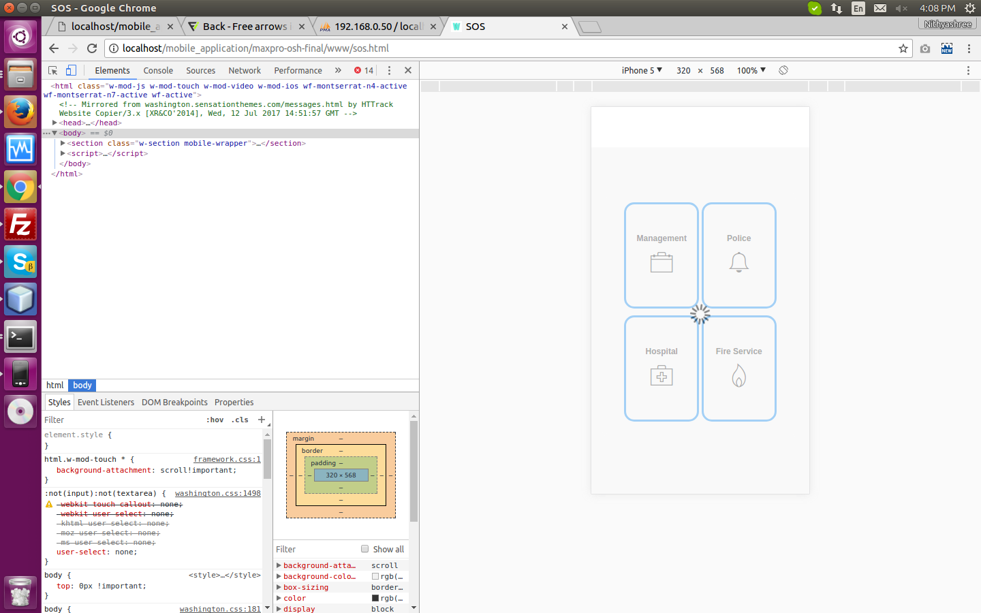Select the Styles sidebar tab
Screen dimensions: 981x613
(59, 403)
